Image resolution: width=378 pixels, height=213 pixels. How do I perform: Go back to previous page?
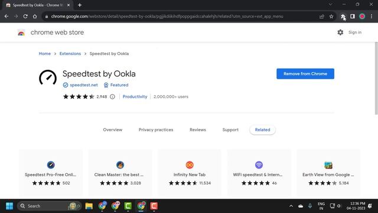pyautogui.click(x=6, y=17)
